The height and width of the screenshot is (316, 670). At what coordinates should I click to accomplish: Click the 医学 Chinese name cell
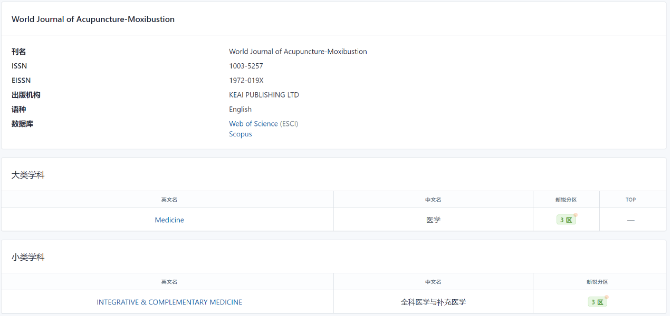tap(433, 220)
